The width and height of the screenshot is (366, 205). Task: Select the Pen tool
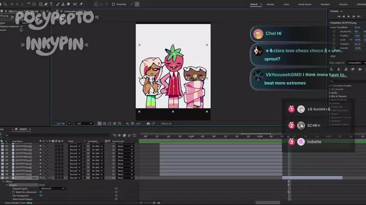45,4
